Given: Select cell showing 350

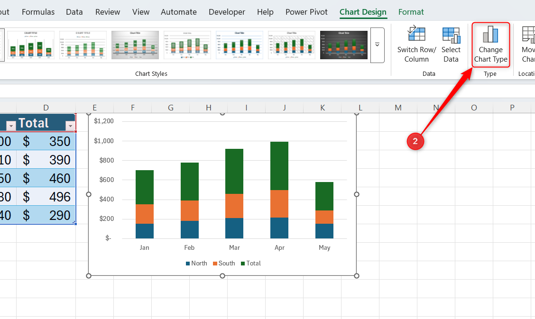Looking at the screenshot, I should (46, 141).
